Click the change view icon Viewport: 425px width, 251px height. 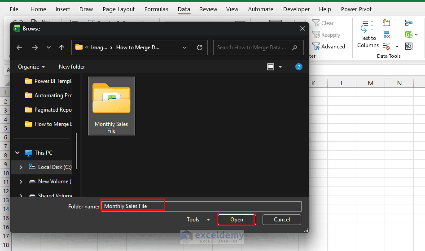click(x=271, y=67)
